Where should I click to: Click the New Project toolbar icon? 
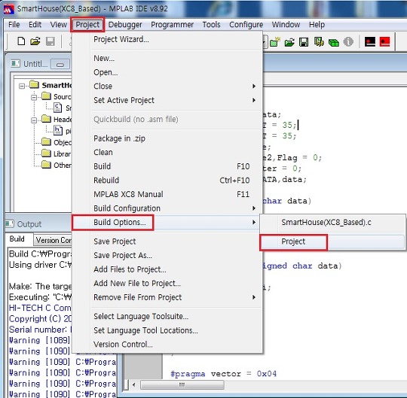275,41
